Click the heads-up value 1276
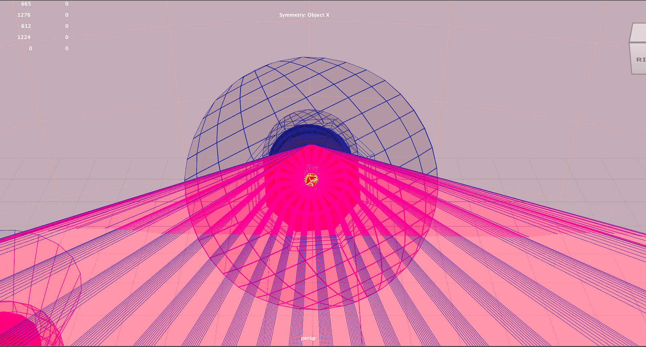Screen dimensions: 646x347 click(x=24, y=15)
